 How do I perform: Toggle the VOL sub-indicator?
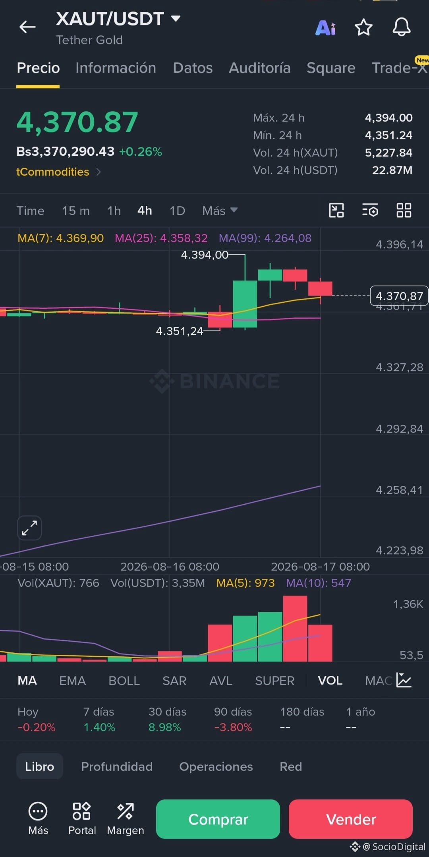tap(330, 681)
